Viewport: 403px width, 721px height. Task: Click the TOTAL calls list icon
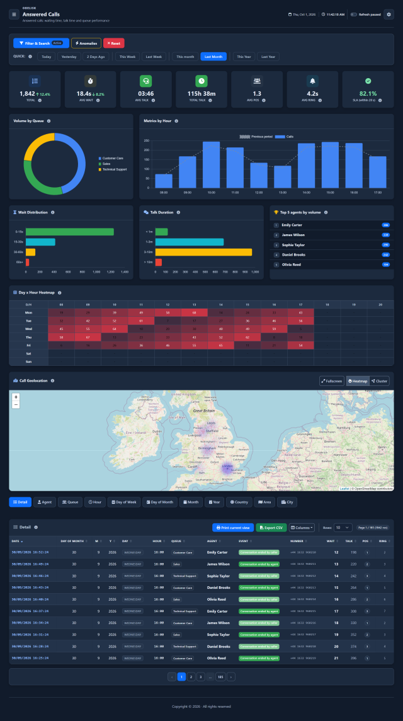(35, 81)
